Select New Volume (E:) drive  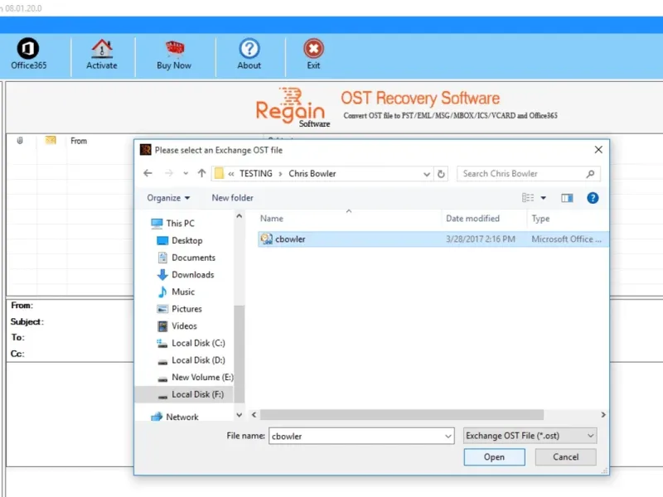202,377
